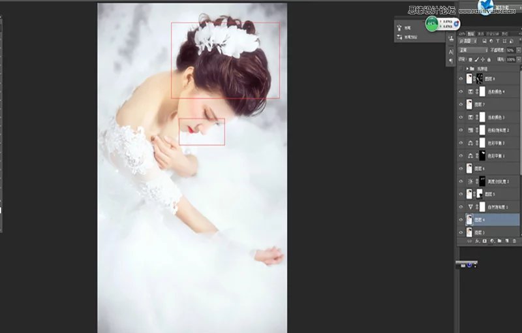The width and height of the screenshot is (522, 333).
Task: Lock transparent pixels icon
Action: (470, 59)
